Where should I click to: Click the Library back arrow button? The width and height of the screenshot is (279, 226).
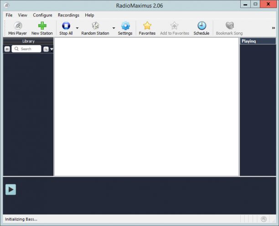click(x=7, y=49)
